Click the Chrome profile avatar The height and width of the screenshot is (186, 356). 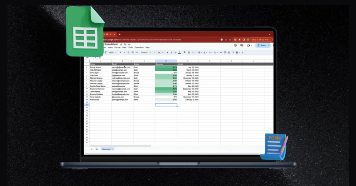[248, 40]
